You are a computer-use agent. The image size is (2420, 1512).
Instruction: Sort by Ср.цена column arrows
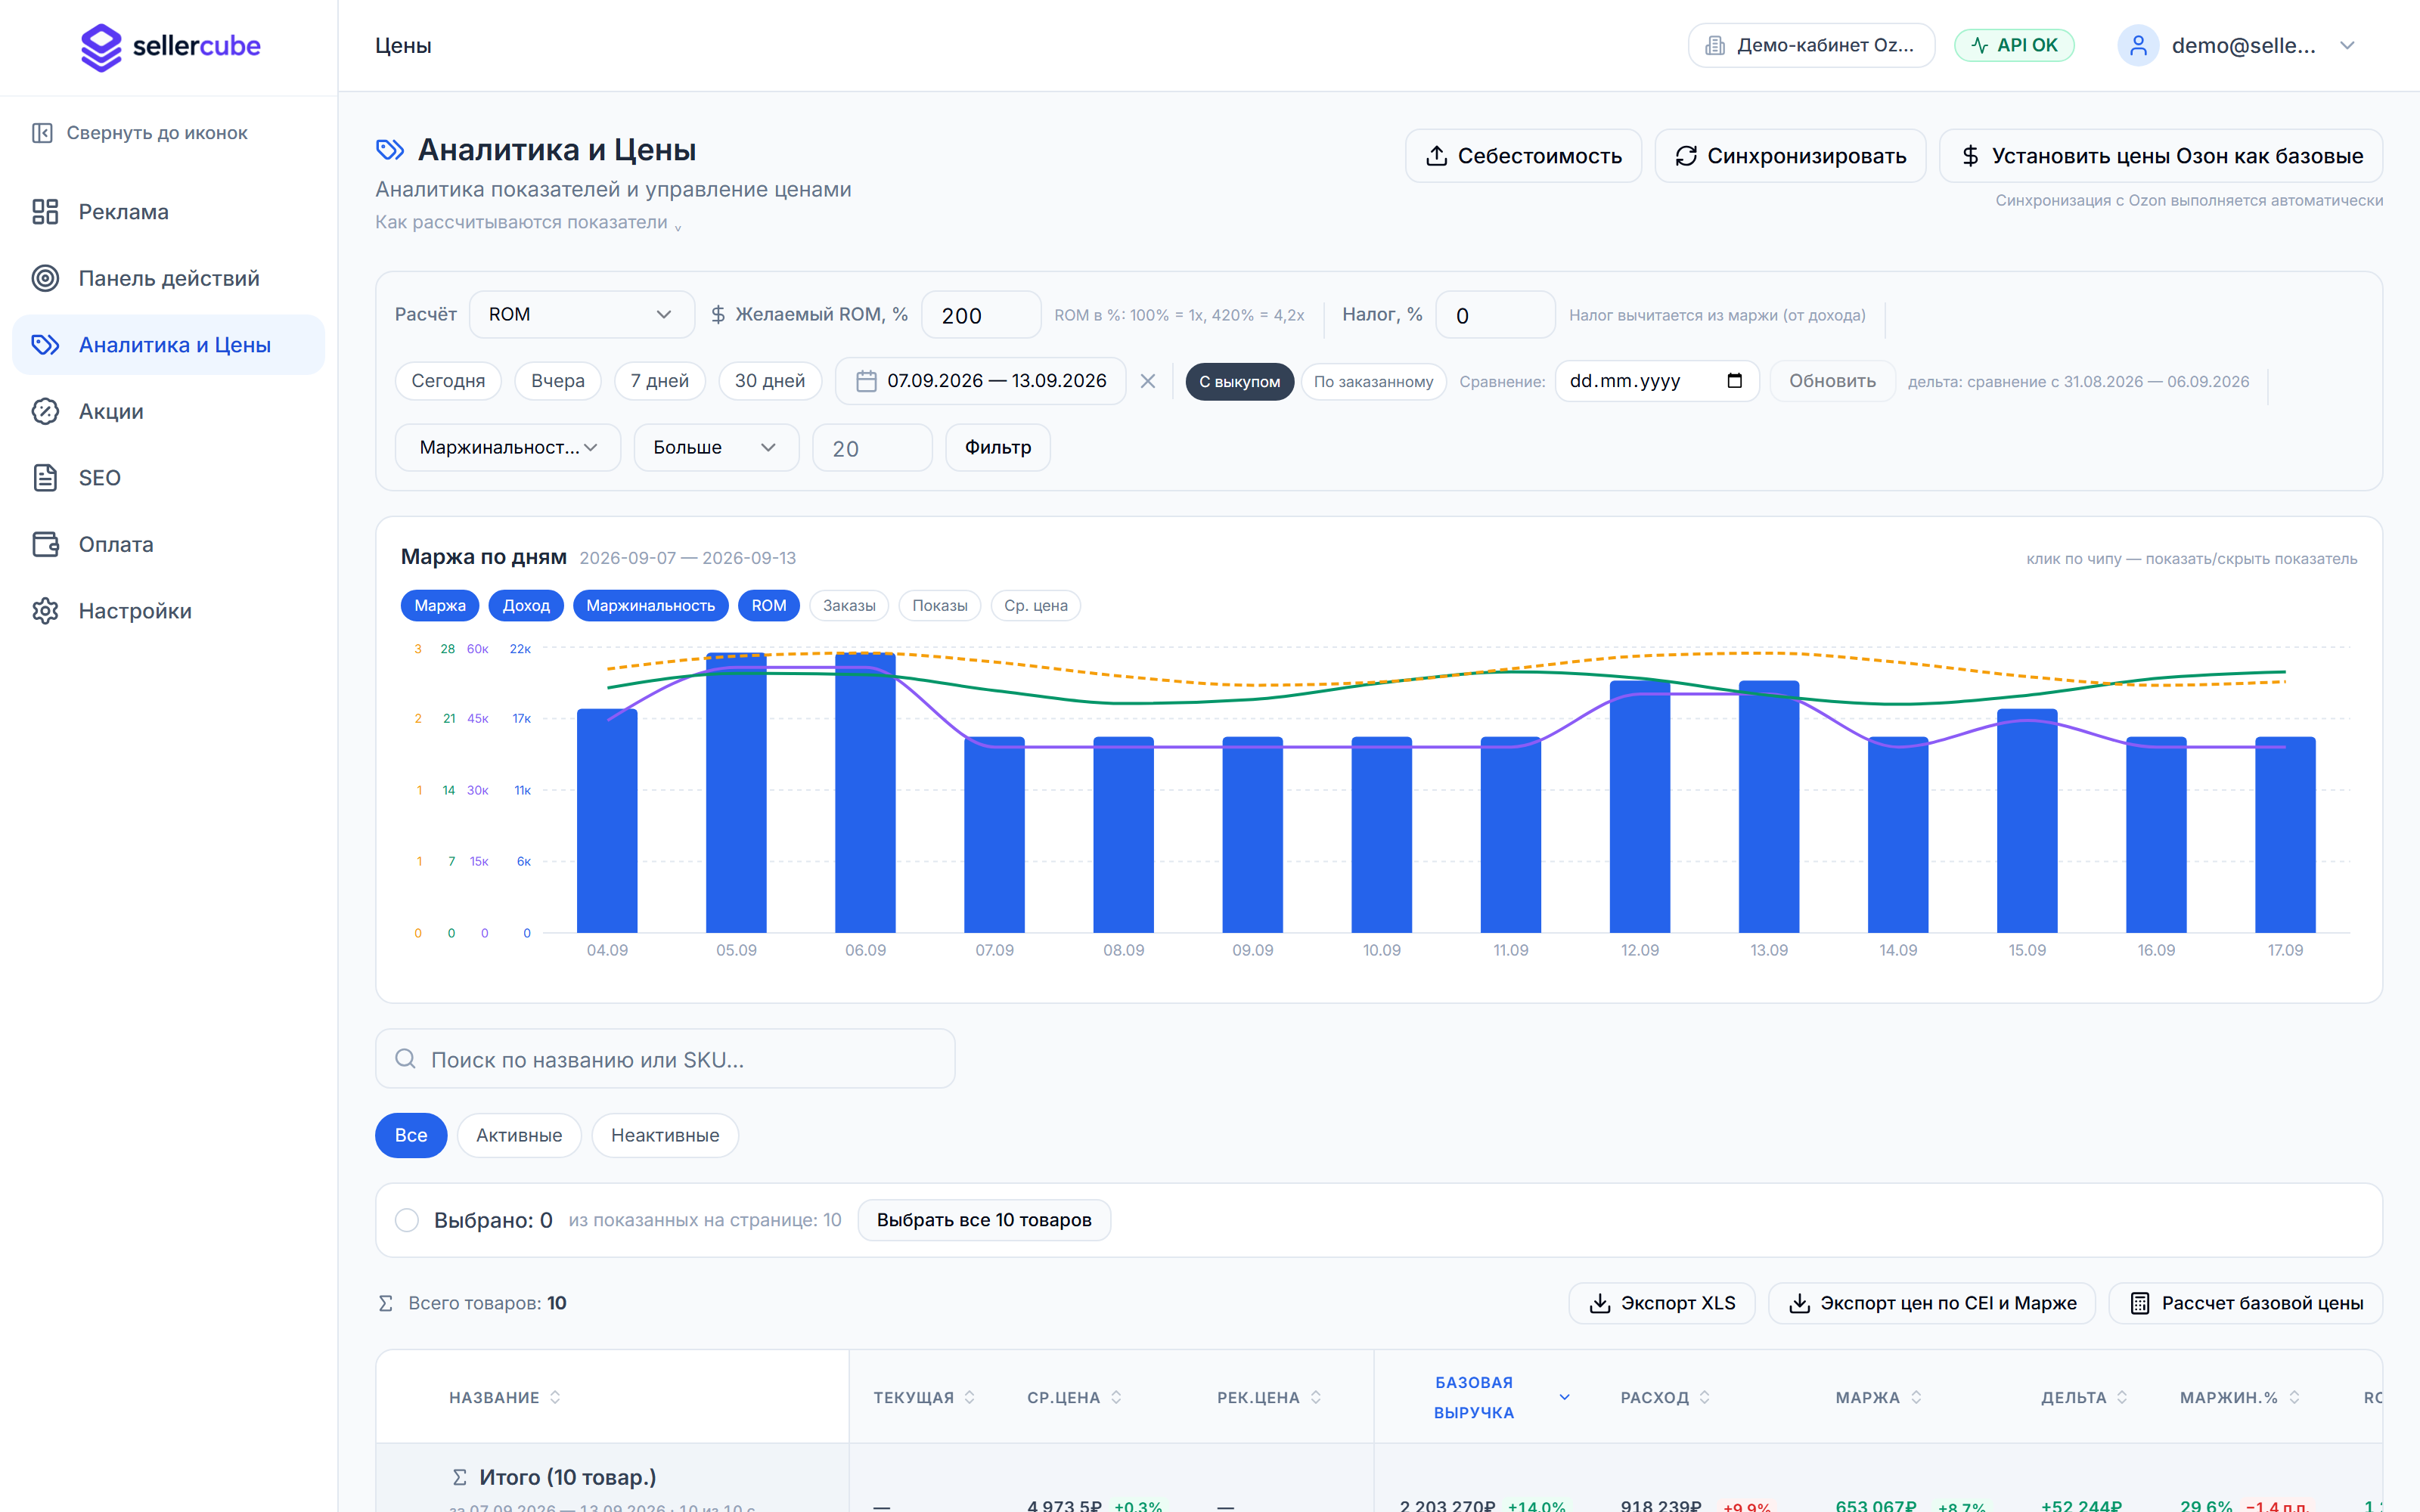coord(1116,1397)
